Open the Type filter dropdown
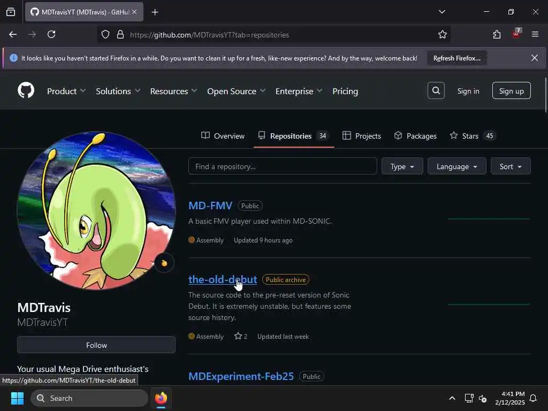The height and width of the screenshot is (411, 548). [x=402, y=166]
